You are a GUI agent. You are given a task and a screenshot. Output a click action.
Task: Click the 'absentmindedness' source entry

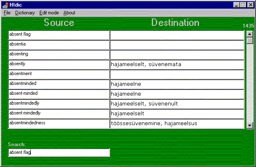[59, 124]
